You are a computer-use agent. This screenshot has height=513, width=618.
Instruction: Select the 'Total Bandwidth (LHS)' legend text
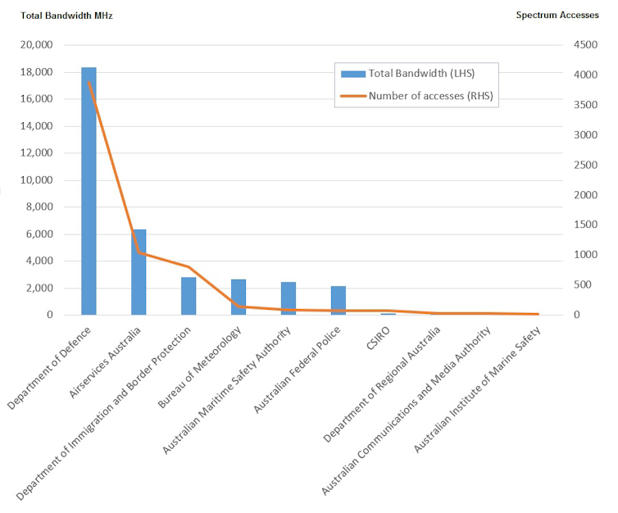coord(421,74)
